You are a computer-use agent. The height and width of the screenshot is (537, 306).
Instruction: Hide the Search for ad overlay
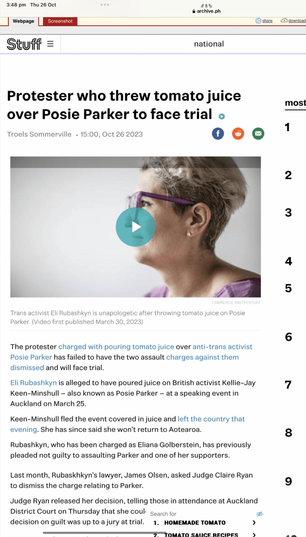260,514
